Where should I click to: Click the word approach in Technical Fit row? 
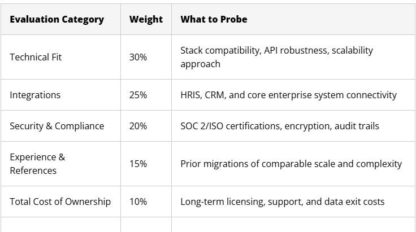[200, 64]
